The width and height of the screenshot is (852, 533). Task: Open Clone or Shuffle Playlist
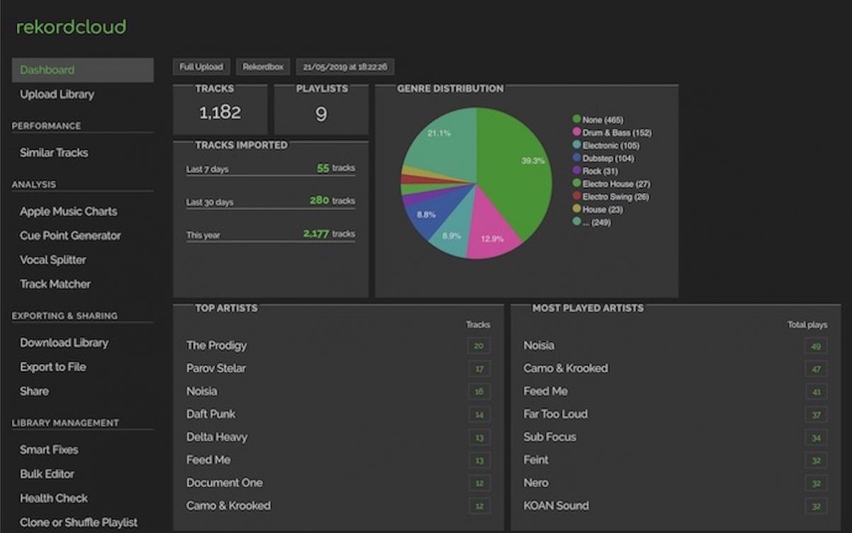(79, 522)
